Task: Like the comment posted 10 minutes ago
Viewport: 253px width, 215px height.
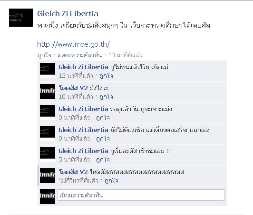Action: click(106, 97)
